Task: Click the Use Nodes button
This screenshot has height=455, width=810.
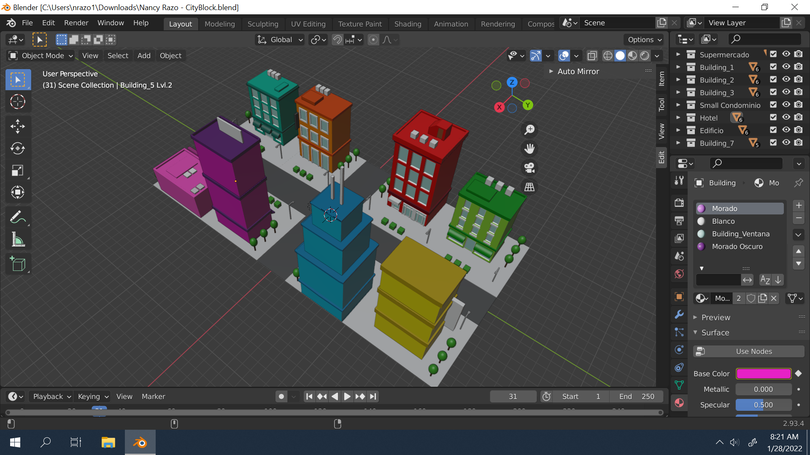Action: pyautogui.click(x=749, y=351)
